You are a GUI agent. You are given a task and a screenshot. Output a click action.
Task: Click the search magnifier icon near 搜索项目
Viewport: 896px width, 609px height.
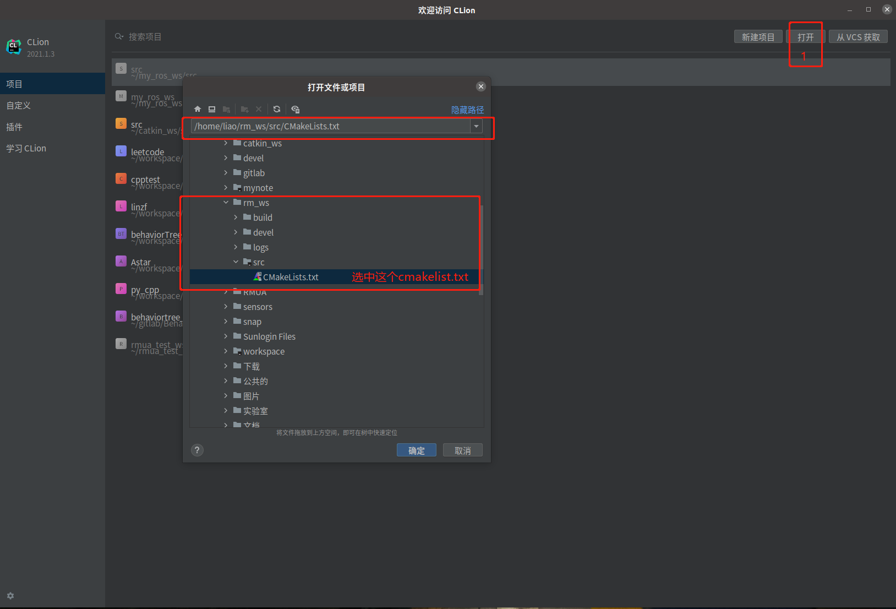pyautogui.click(x=119, y=36)
